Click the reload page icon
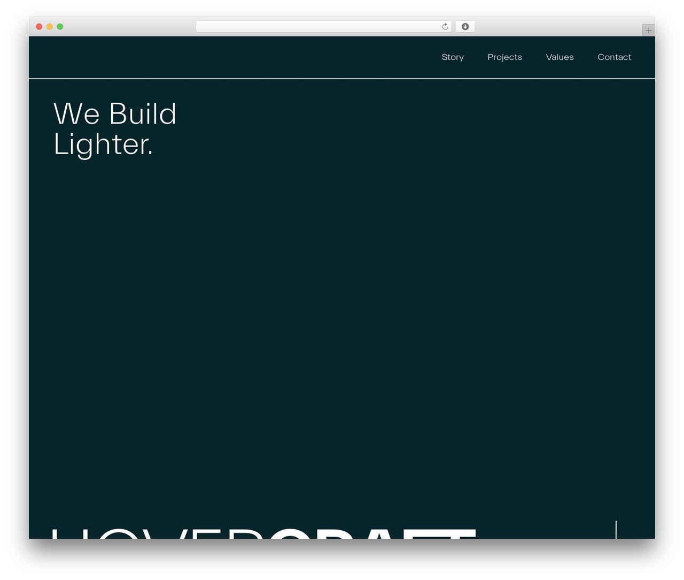 point(445,27)
